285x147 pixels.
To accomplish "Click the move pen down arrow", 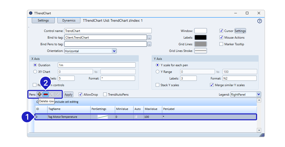I will click(58, 94).
